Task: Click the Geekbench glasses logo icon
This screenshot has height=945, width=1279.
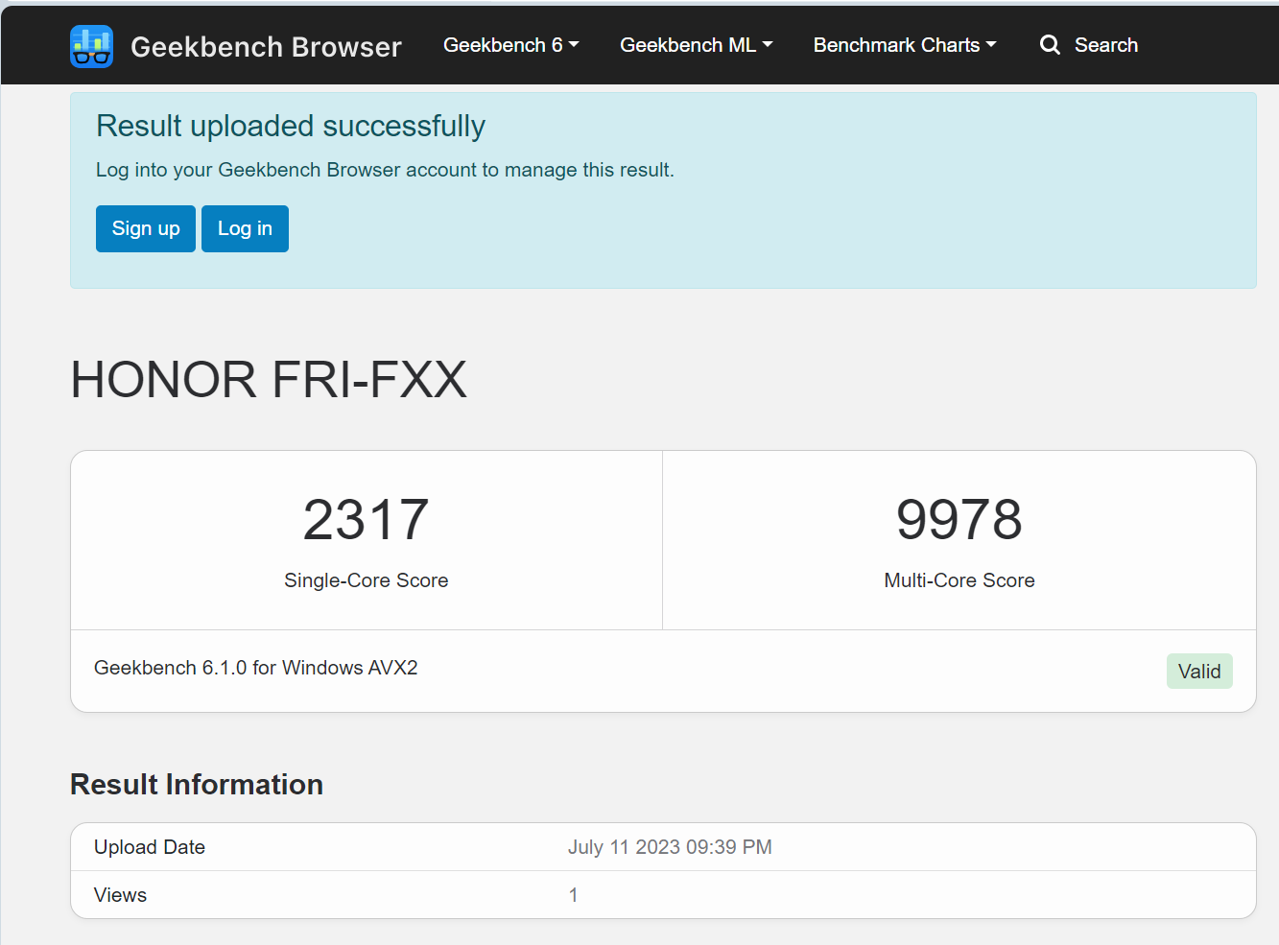Action: click(92, 46)
